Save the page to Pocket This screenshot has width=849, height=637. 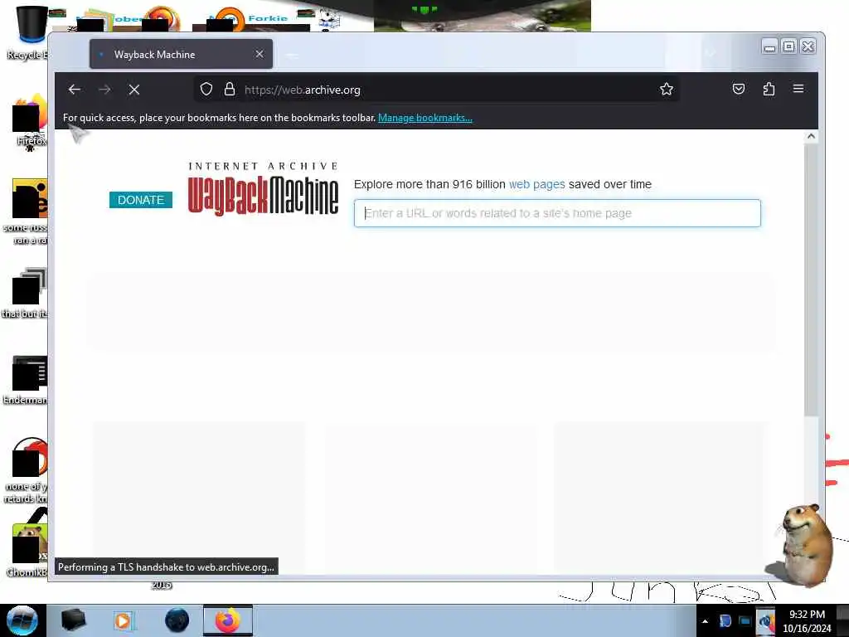pyautogui.click(x=739, y=90)
